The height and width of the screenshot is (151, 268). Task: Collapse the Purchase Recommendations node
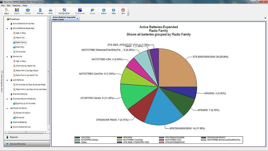tap(7, 99)
